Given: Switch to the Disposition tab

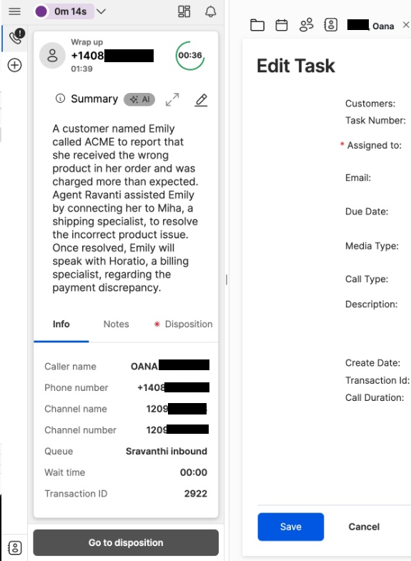Looking at the screenshot, I should click(183, 324).
